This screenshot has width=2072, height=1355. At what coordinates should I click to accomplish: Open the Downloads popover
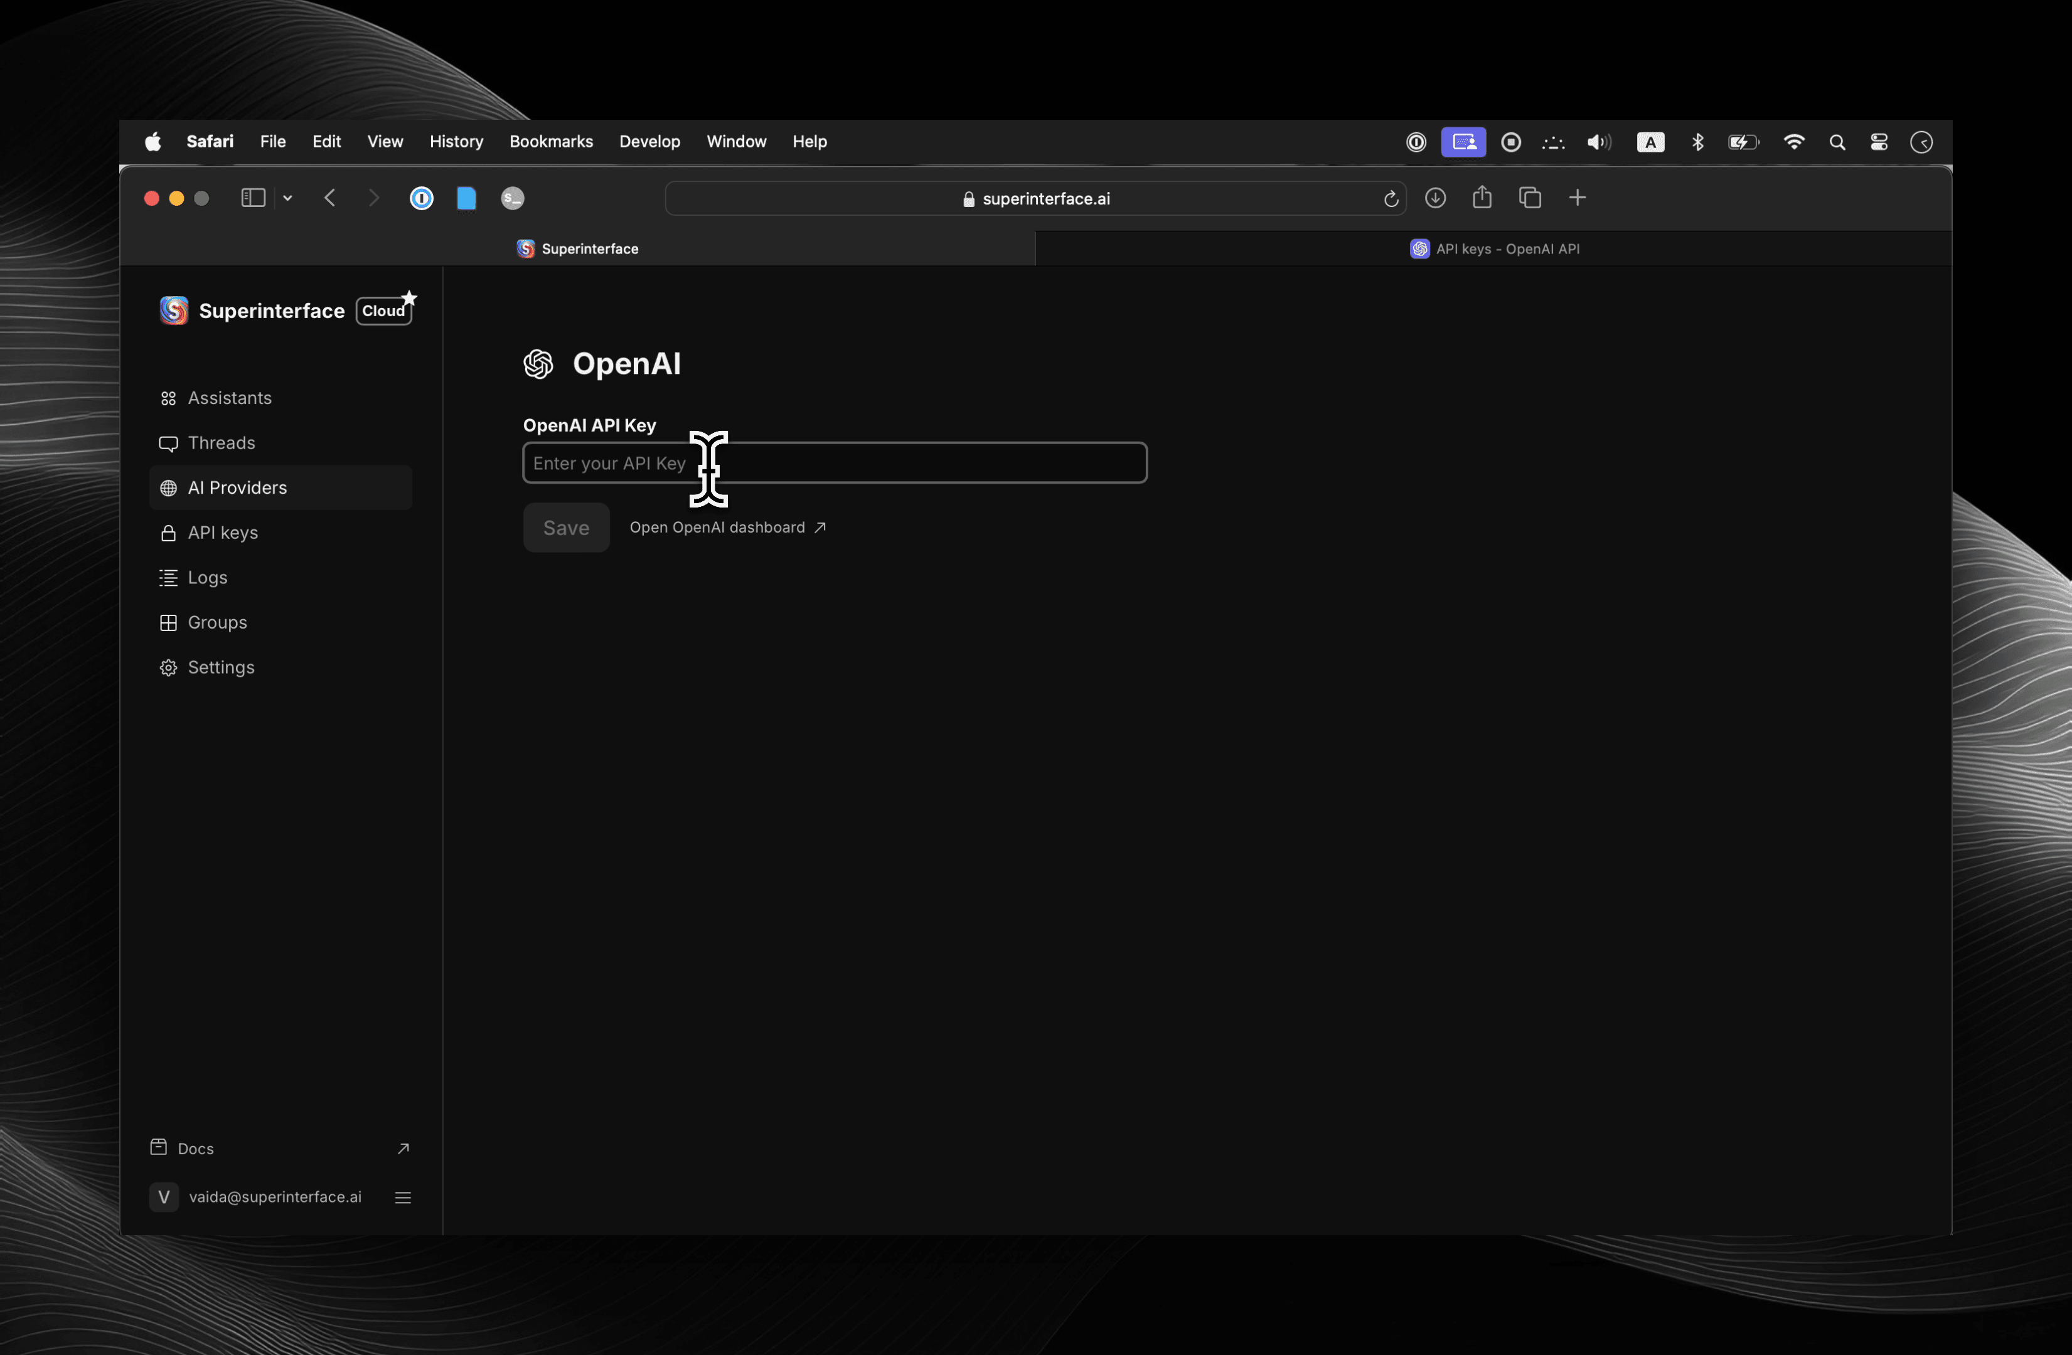click(1434, 198)
